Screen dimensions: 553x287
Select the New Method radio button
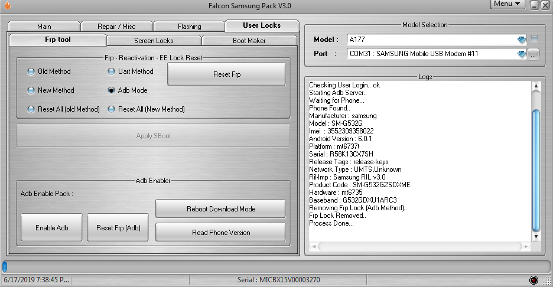tap(31, 90)
